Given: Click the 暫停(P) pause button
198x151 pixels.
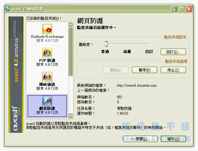Looking at the screenshot, I should [145, 70].
